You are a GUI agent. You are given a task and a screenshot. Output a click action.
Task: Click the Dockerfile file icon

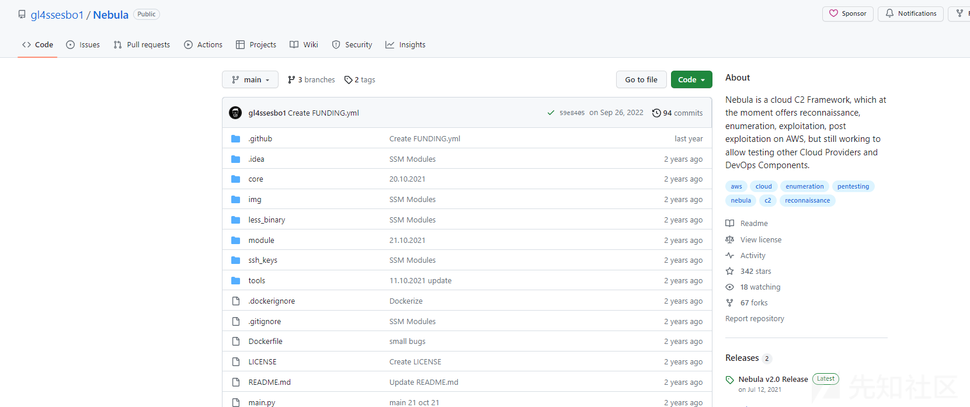pos(236,342)
